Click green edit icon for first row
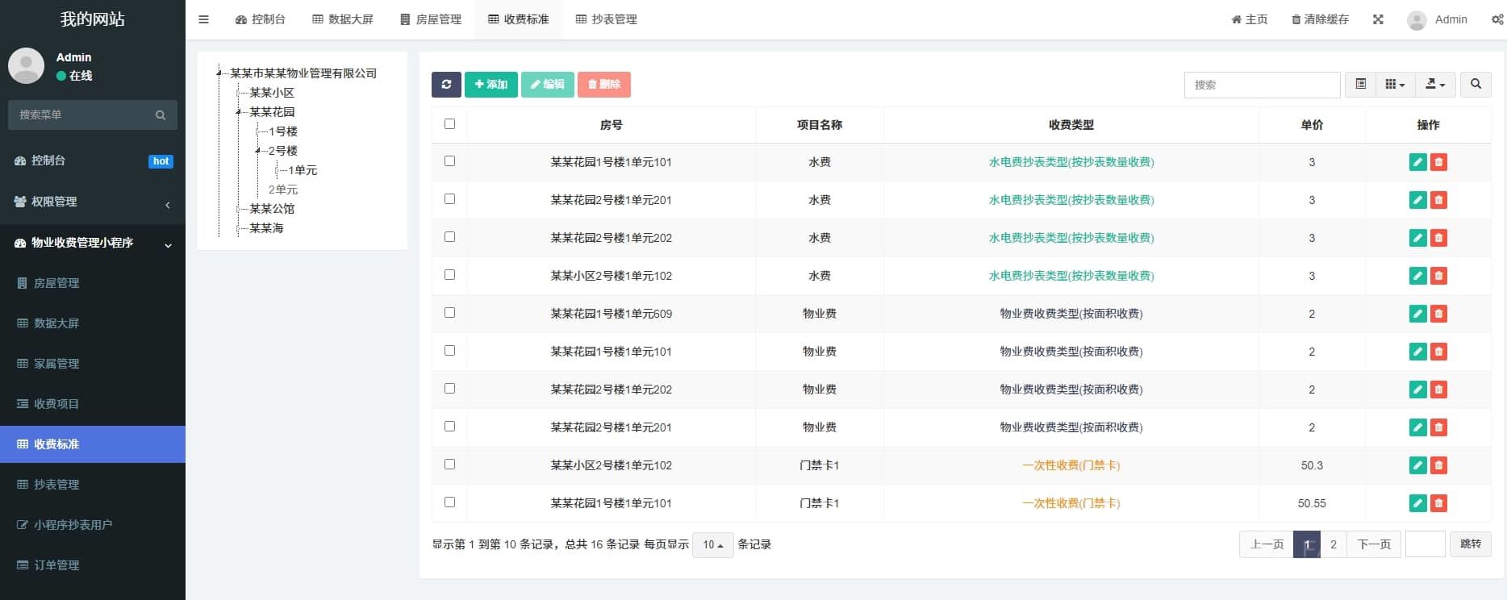 [1417, 162]
